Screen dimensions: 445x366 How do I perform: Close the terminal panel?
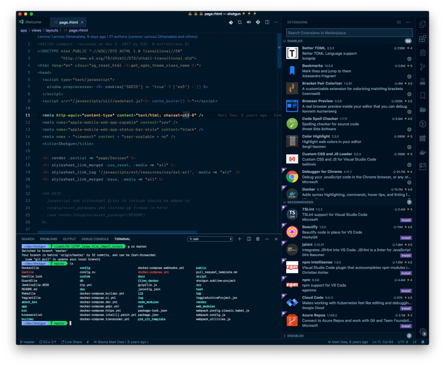[276, 239]
